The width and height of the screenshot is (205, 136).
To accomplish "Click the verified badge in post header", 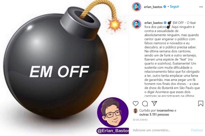I will pos(165,7).
